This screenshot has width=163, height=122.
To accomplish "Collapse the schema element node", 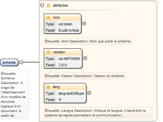I will pos(21,62).
